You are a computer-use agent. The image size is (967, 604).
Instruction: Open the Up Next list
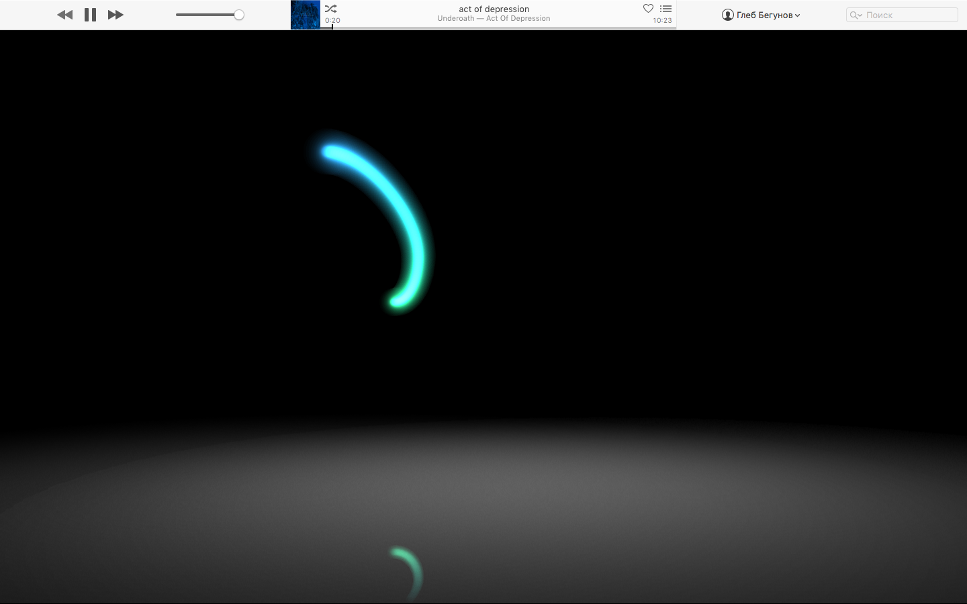tap(665, 9)
